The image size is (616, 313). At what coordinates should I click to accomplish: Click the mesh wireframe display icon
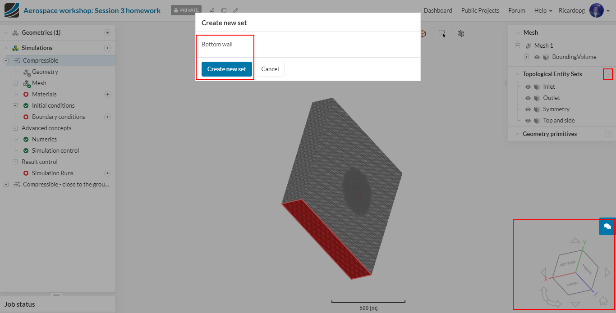coord(461,33)
